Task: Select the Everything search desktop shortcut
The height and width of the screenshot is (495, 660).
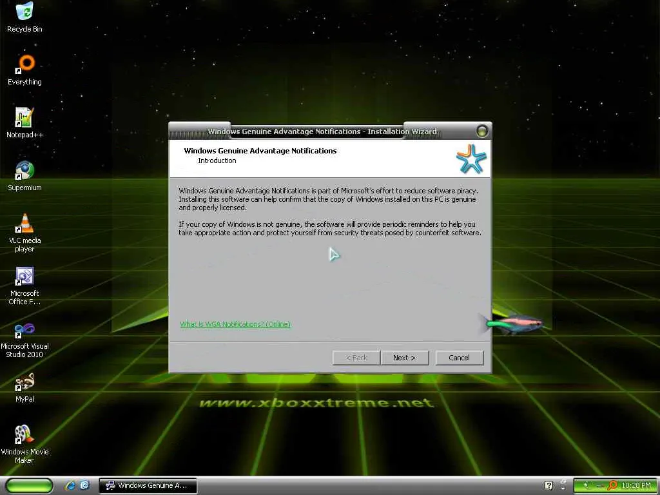Action: 24,70
